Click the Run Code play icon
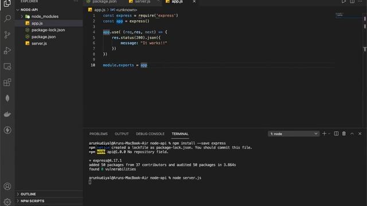This screenshot has width=367, height=206. pos(343,1)
